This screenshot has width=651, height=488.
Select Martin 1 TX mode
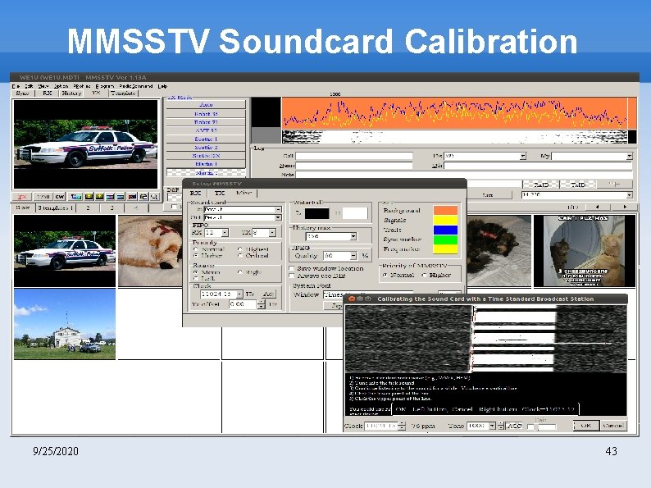(206, 164)
